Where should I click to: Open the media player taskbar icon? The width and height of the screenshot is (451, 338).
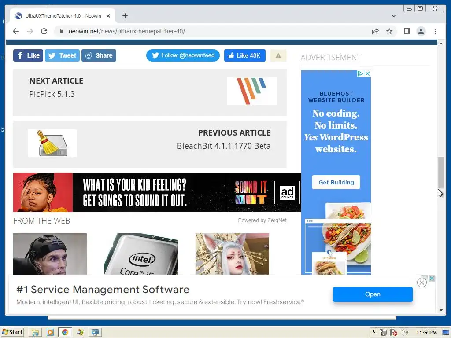coord(50,333)
